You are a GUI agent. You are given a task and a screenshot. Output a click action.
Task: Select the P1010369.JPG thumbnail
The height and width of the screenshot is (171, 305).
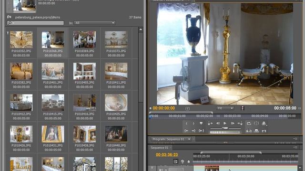[x=84, y=39]
